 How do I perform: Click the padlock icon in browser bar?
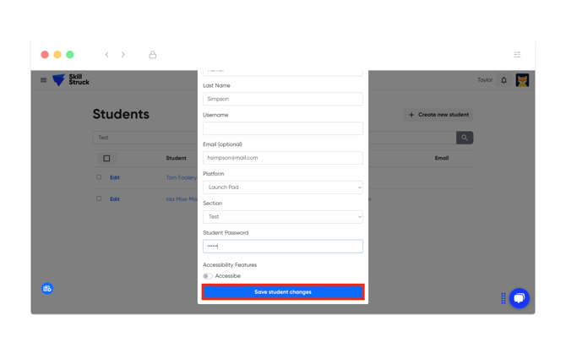pos(153,55)
